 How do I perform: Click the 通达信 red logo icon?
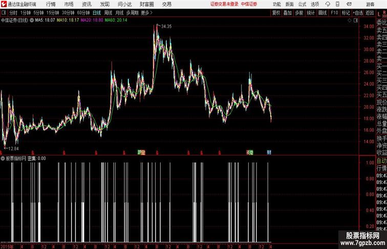4,4
